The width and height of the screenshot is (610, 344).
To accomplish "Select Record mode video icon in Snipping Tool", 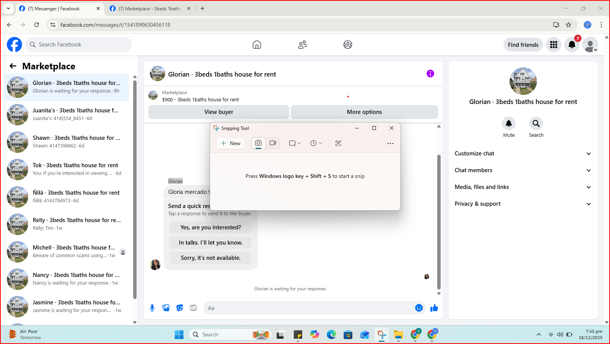I will [273, 143].
